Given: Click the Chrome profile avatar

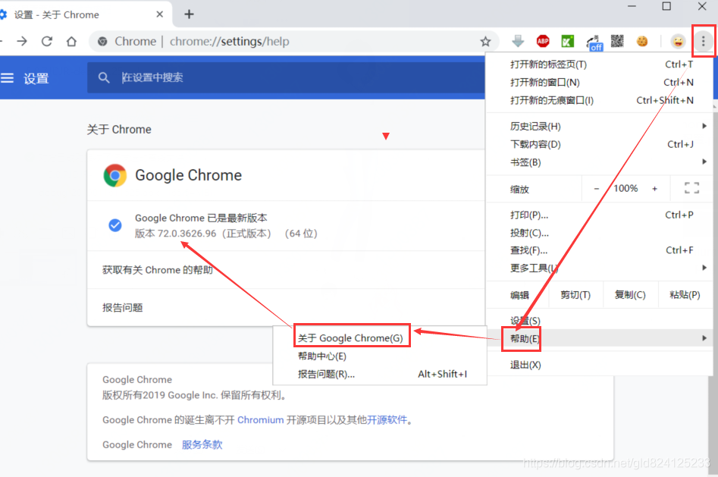Looking at the screenshot, I should point(677,41).
